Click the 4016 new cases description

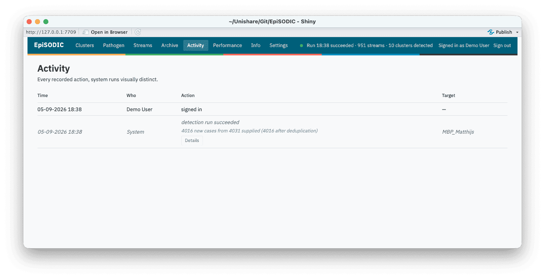(249, 131)
